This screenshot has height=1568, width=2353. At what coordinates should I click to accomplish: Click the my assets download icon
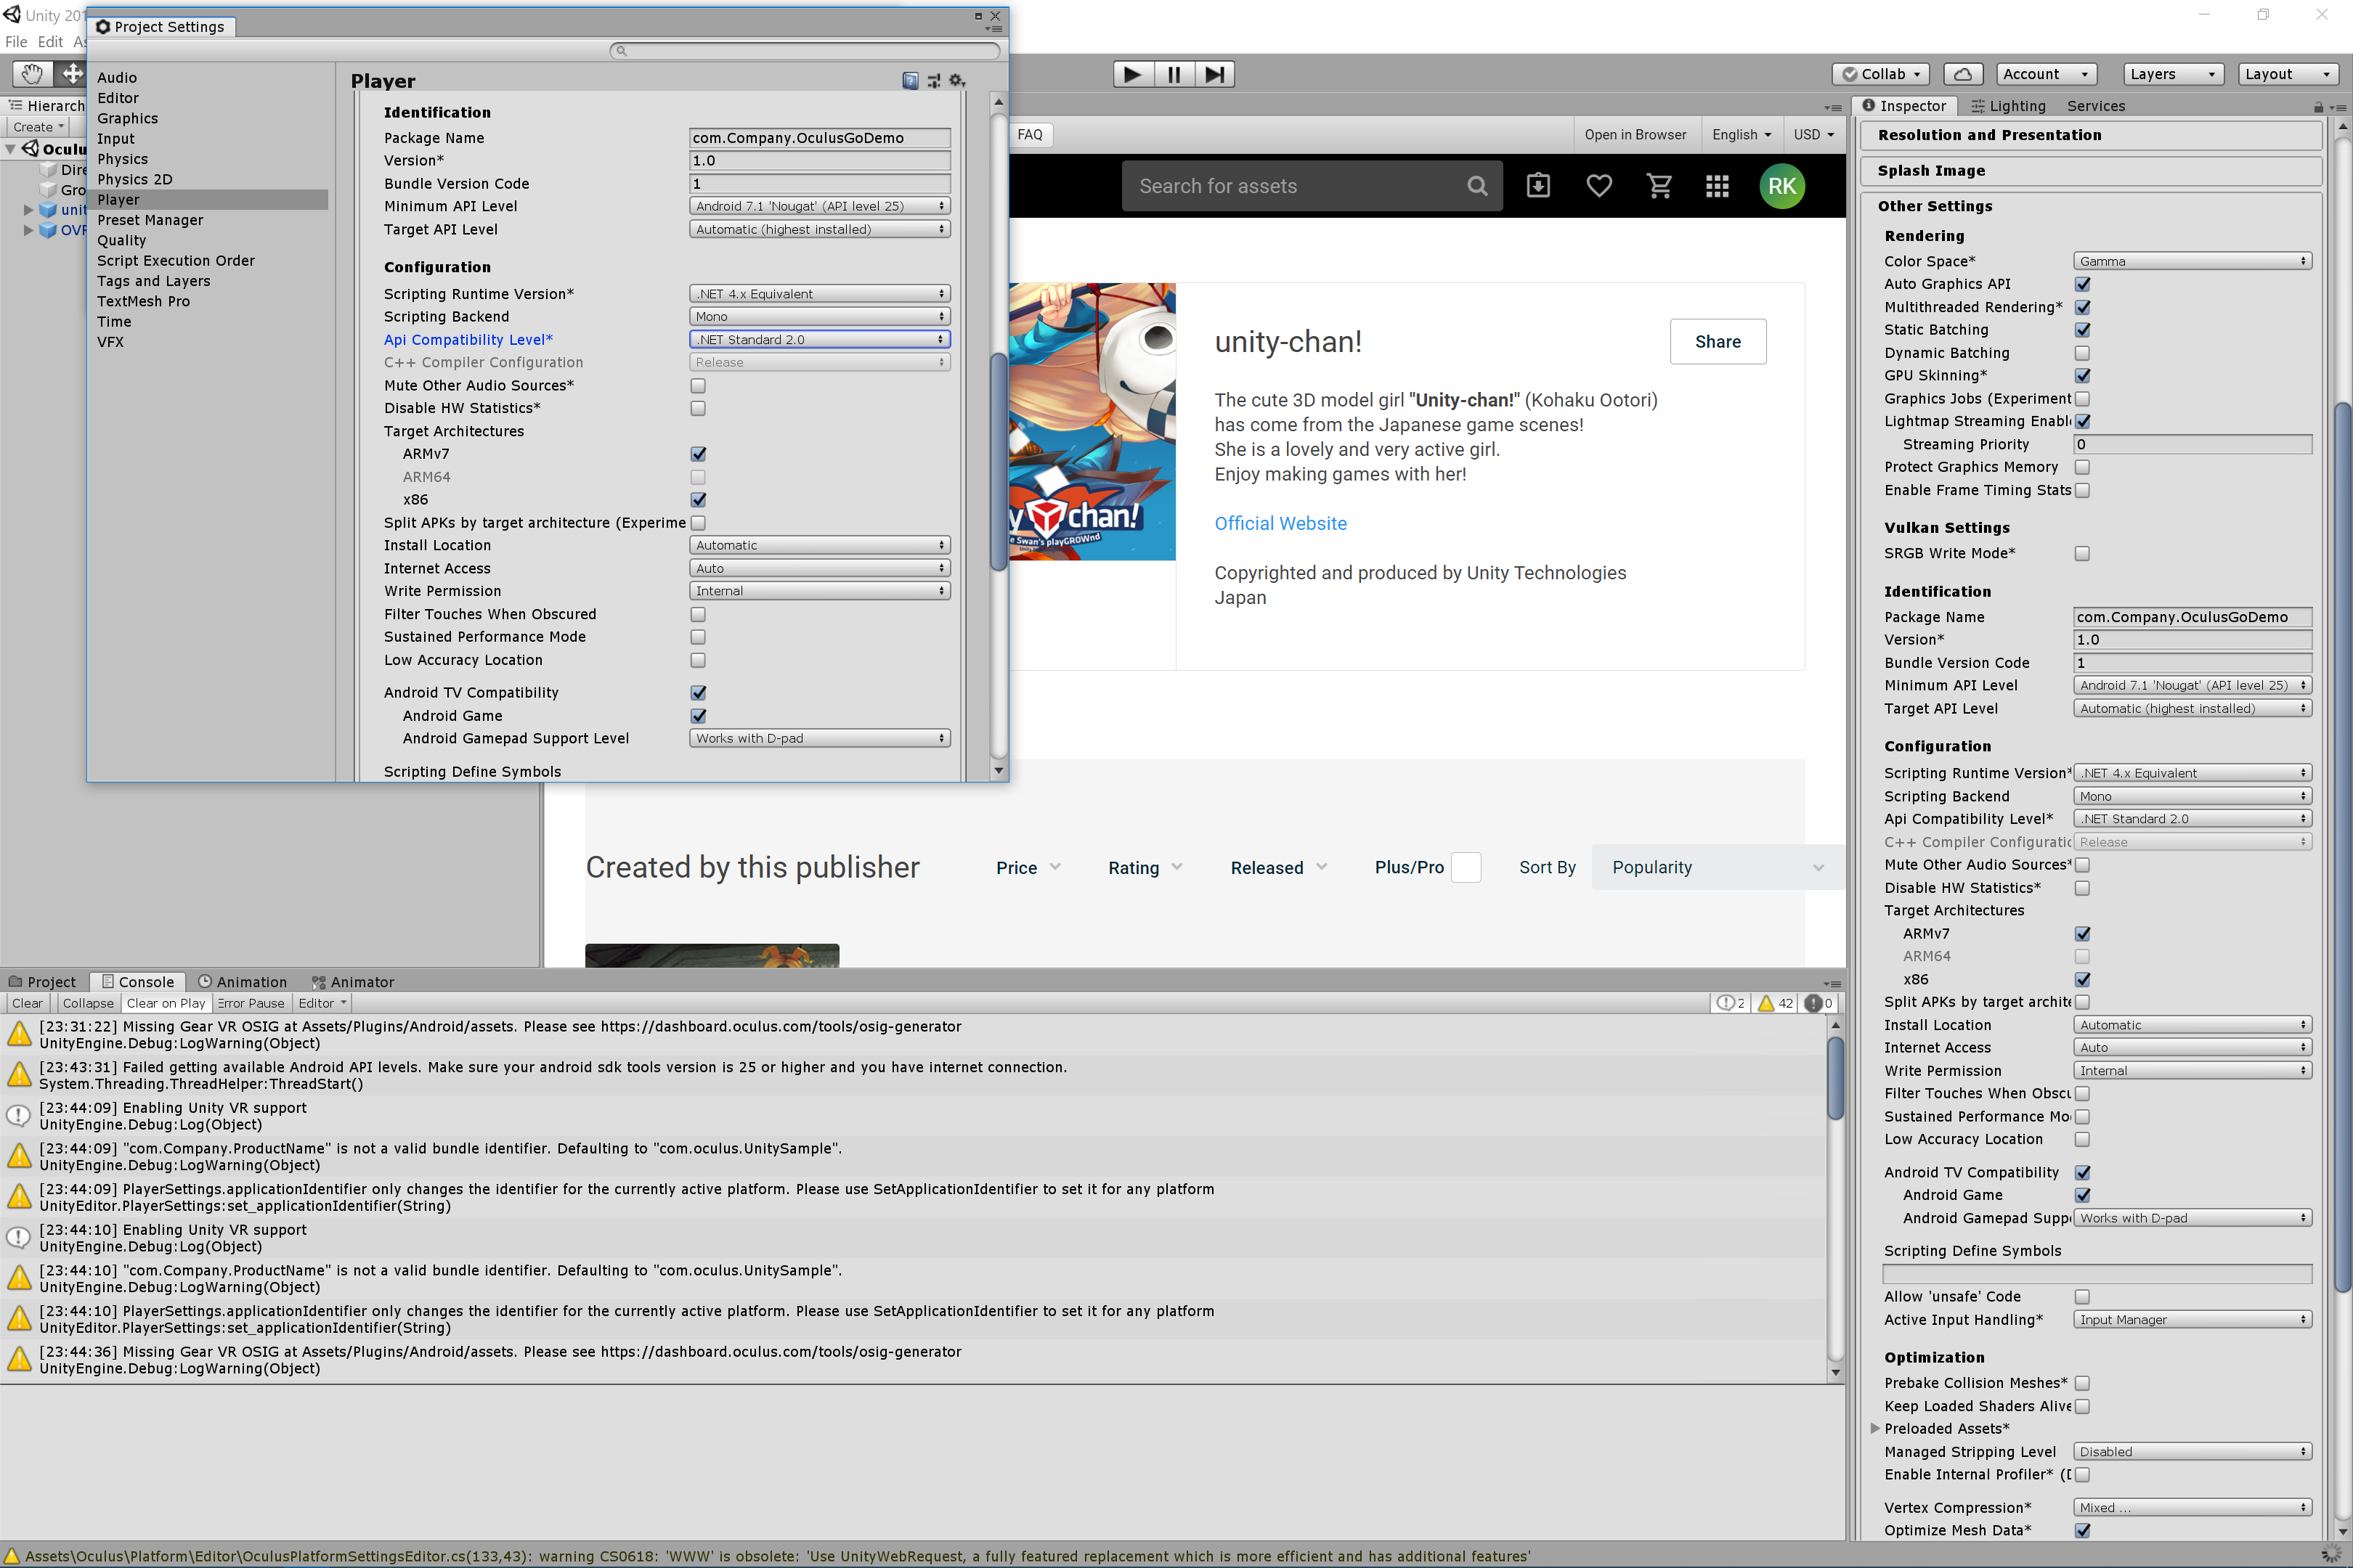1537,186
